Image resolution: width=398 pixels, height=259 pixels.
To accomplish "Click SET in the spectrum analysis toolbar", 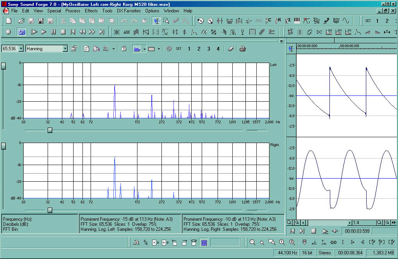I will pyautogui.click(x=179, y=49).
